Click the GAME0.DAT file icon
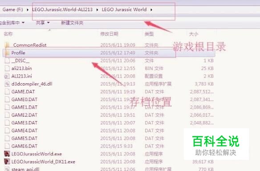Viewport: 260px width, 171px height. pyautogui.click(x=7, y=99)
